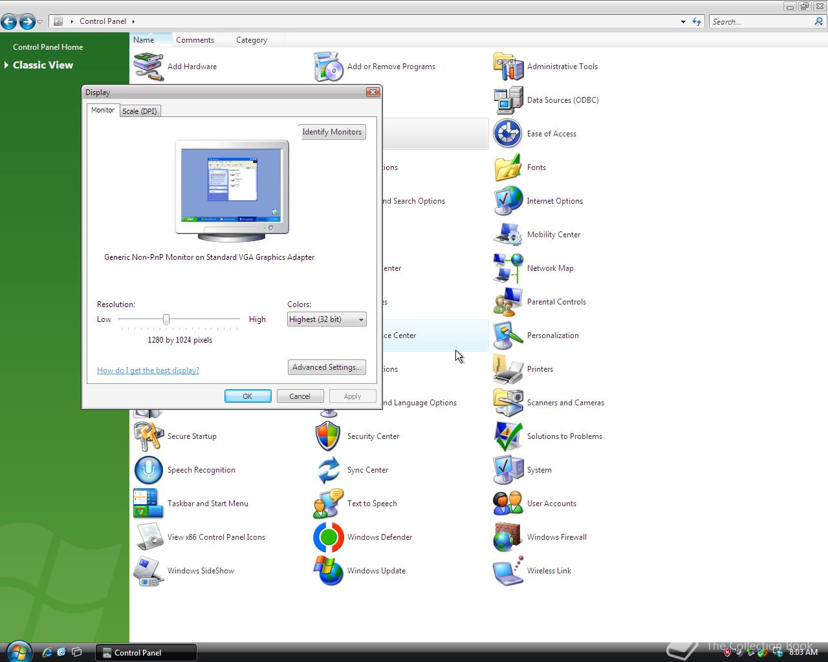Open the Network Map icon
The width and height of the screenshot is (828, 662).
pyautogui.click(x=508, y=268)
